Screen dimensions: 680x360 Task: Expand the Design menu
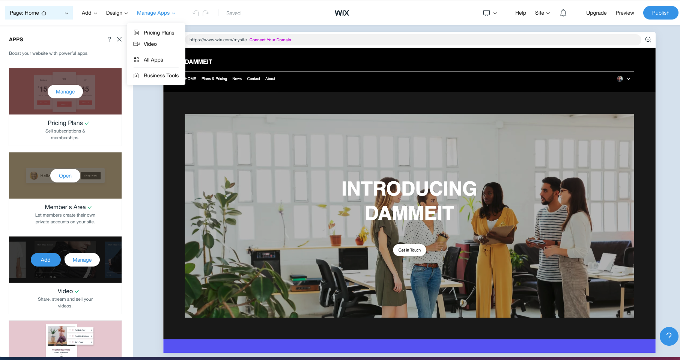(x=117, y=13)
